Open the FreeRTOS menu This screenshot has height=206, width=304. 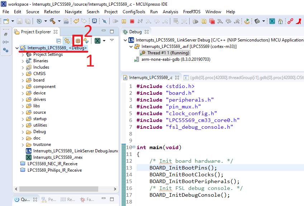click(x=192, y=12)
